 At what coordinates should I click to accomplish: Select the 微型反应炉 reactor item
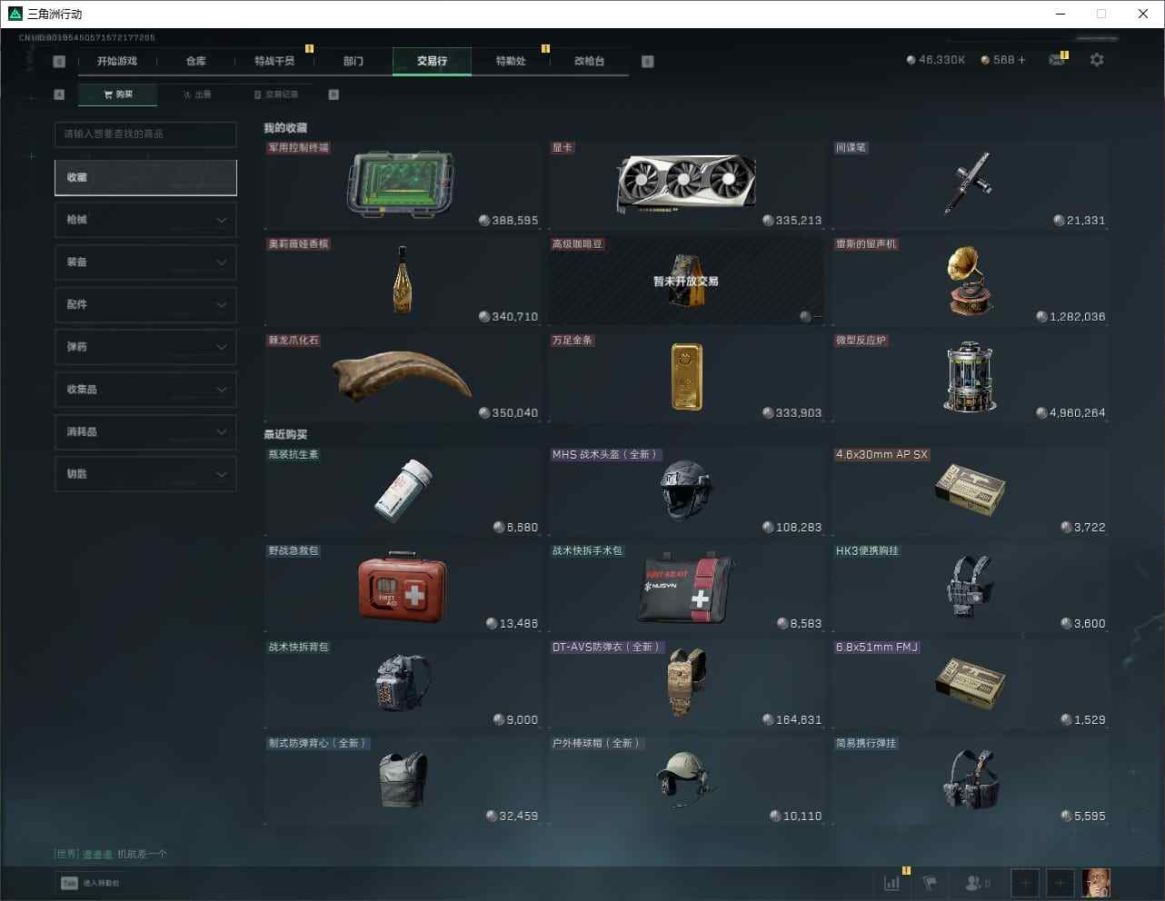pyautogui.click(x=970, y=378)
